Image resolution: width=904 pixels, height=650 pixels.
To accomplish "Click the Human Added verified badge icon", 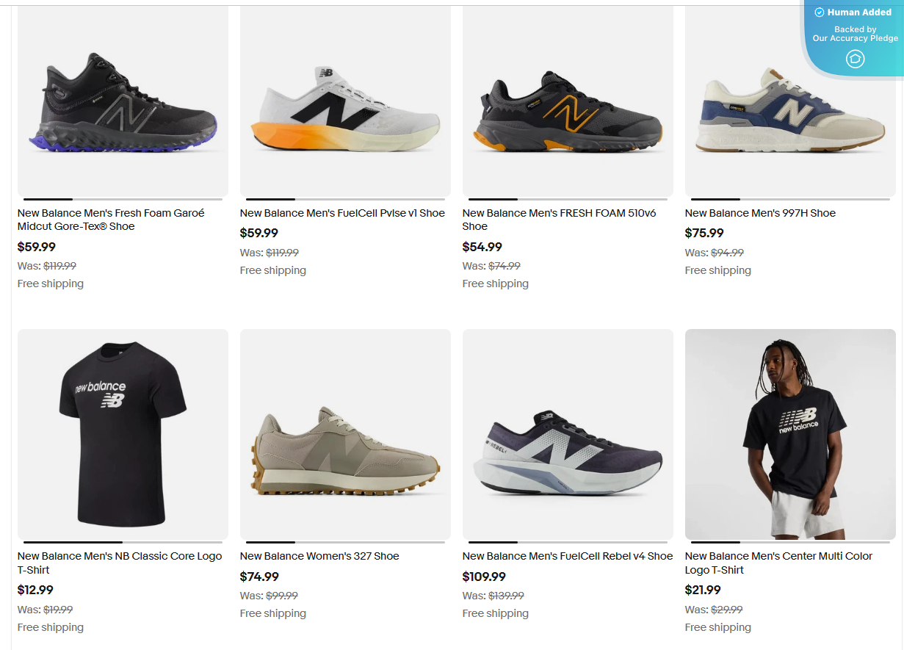I will (818, 12).
